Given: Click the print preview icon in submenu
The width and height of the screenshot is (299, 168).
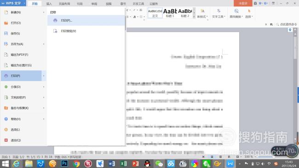Looking at the screenshot, I should [x=55, y=31].
